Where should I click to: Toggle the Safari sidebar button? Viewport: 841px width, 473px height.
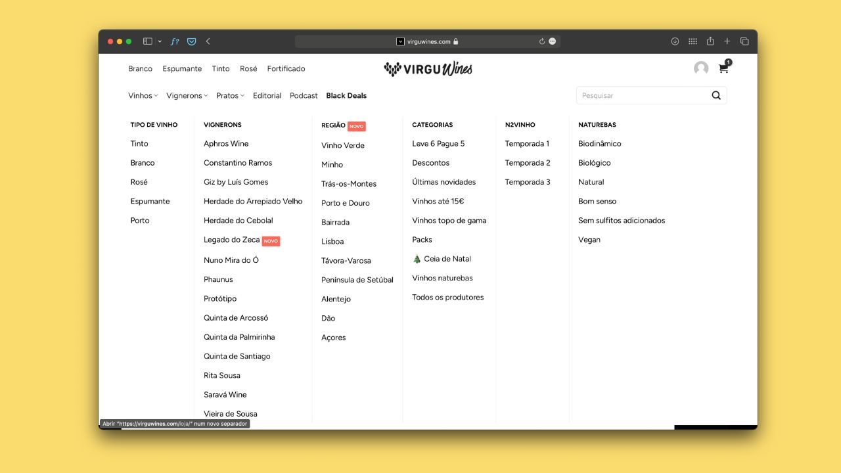pyautogui.click(x=148, y=41)
